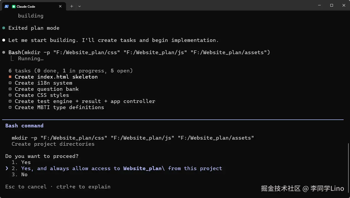Close the Claude Code tab
This screenshot has width=350, height=198.
click(x=60, y=6)
